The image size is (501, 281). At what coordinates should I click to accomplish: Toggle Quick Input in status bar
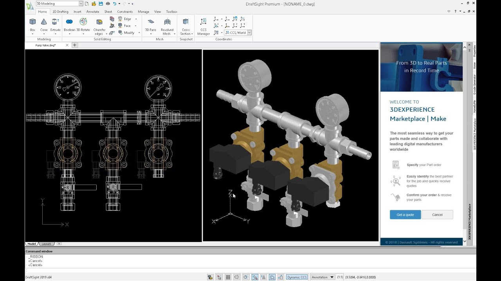coord(272,277)
